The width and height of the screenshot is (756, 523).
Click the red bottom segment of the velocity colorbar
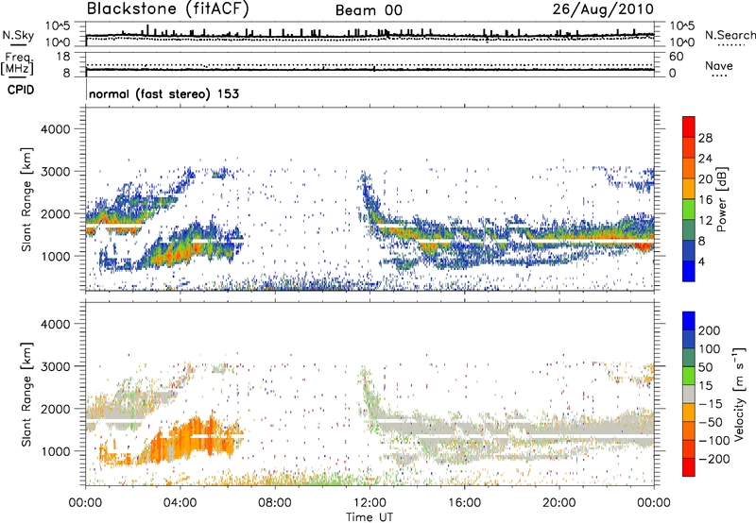(689, 467)
